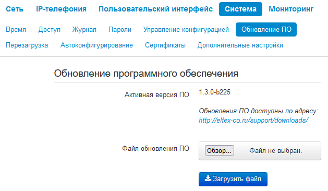The width and height of the screenshot is (328, 191).
Task: Open the Доступ settings tab
Action: coord(50,30)
